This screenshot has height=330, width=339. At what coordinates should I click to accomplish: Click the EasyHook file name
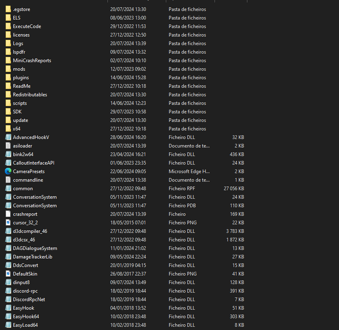click(x=24, y=308)
